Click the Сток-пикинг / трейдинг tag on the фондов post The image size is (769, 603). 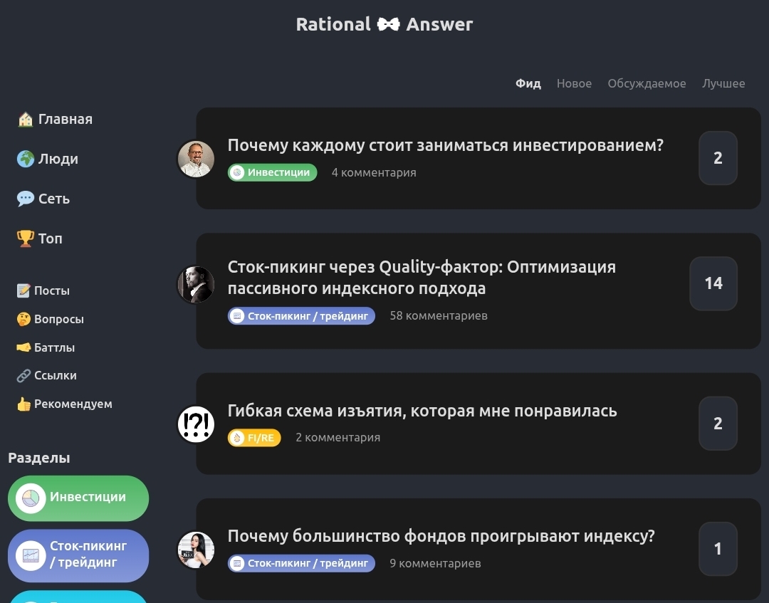tap(301, 563)
